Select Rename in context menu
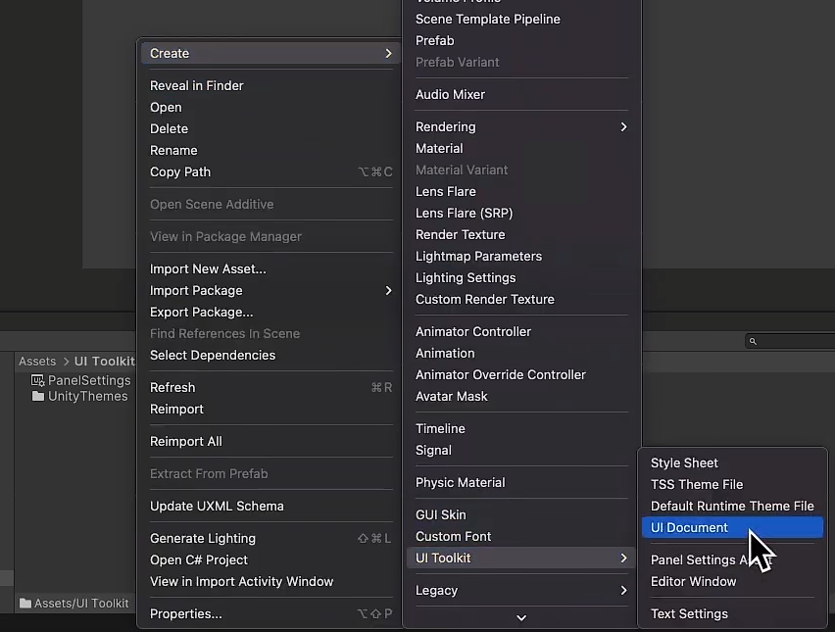This screenshot has width=835, height=632. (x=271, y=150)
